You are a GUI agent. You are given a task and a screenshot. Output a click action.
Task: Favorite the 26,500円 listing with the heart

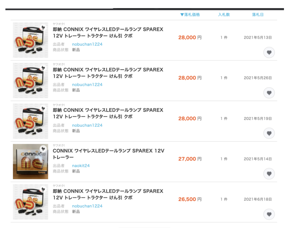coord(269,214)
